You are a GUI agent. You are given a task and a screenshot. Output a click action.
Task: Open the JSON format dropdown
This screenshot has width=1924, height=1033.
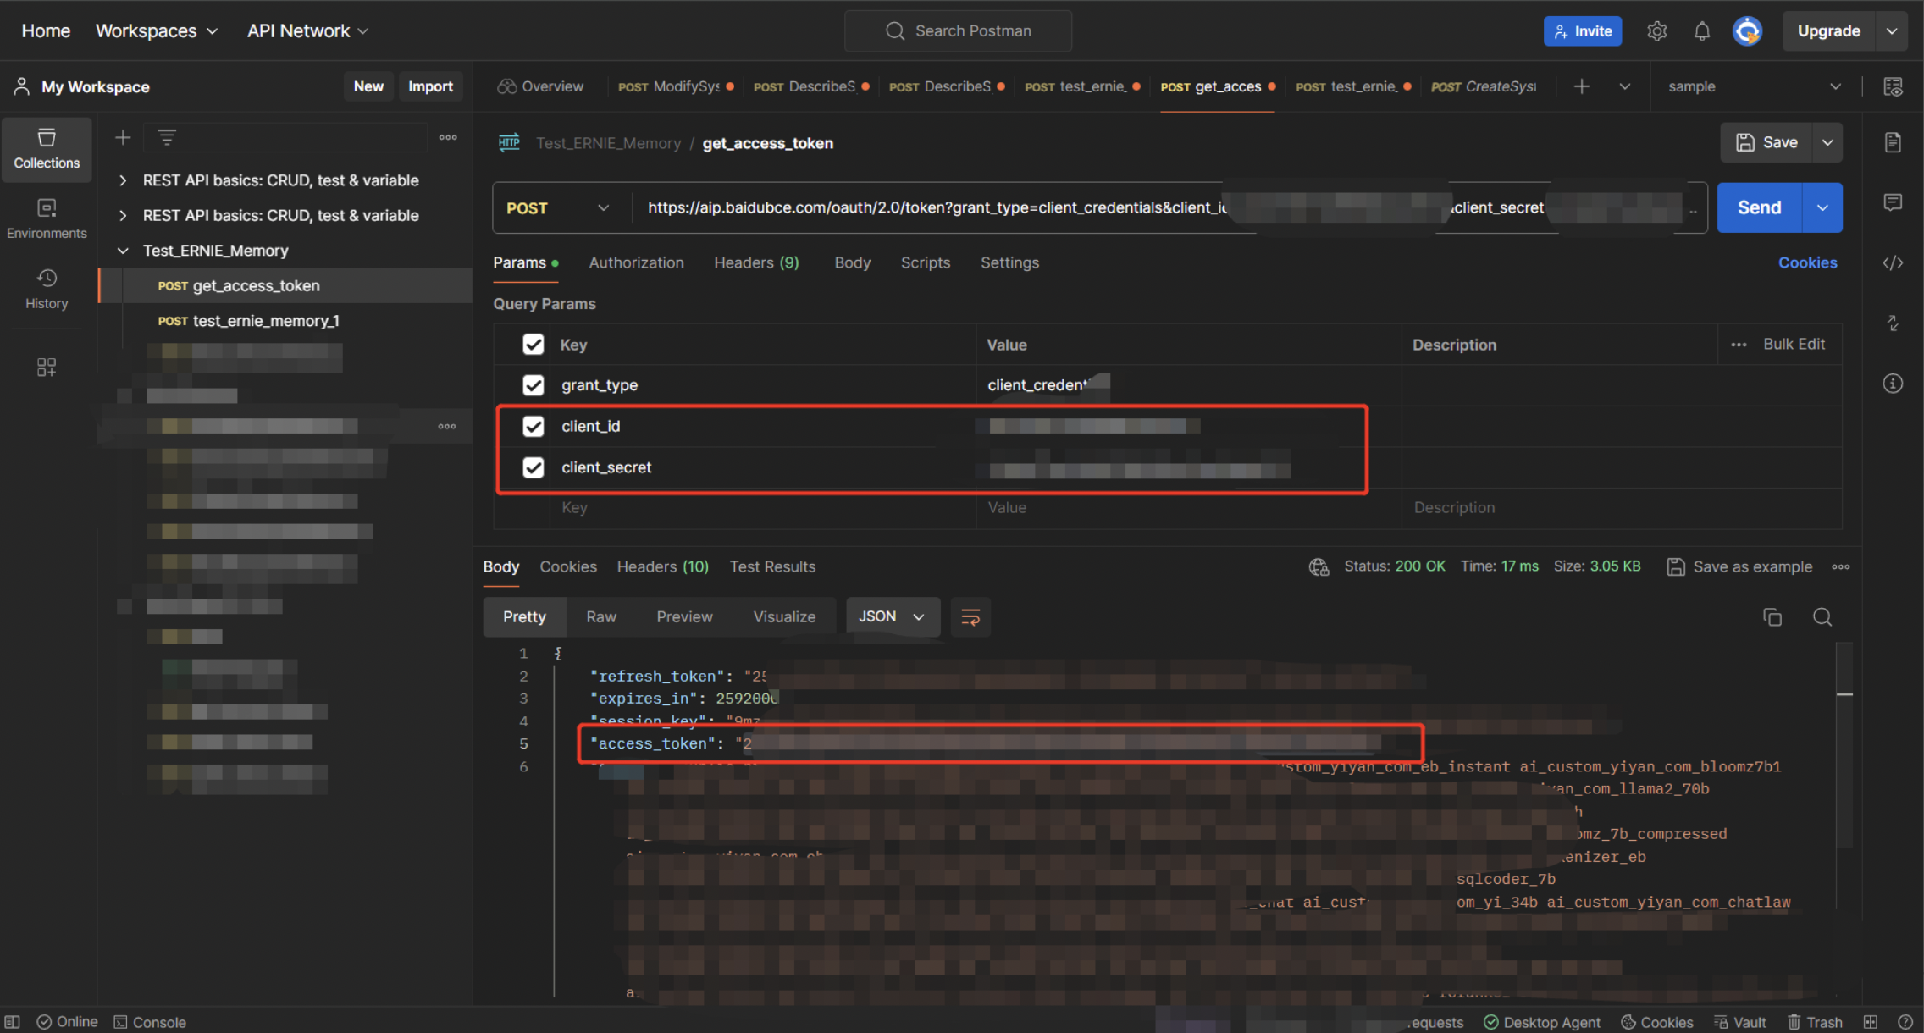[x=892, y=616]
